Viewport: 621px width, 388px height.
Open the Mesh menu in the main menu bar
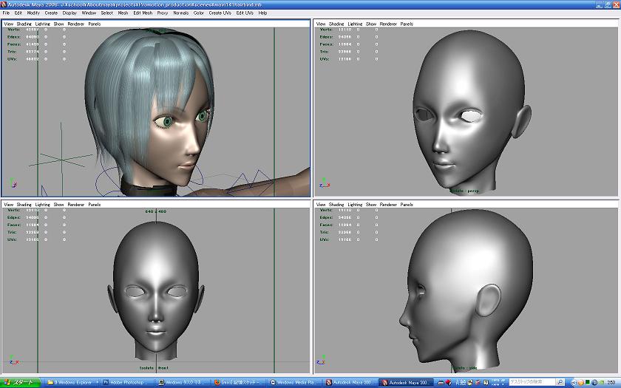(123, 13)
